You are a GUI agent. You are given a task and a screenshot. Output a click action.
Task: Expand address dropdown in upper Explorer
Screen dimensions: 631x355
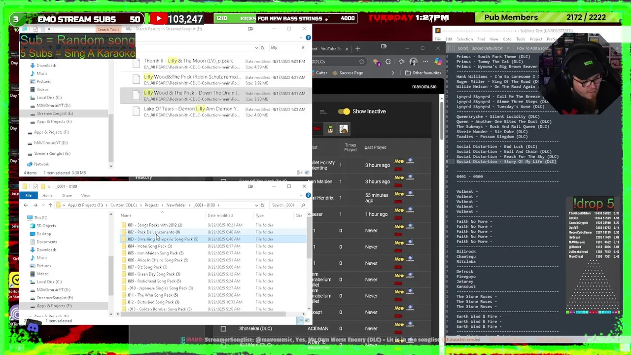click(256, 48)
